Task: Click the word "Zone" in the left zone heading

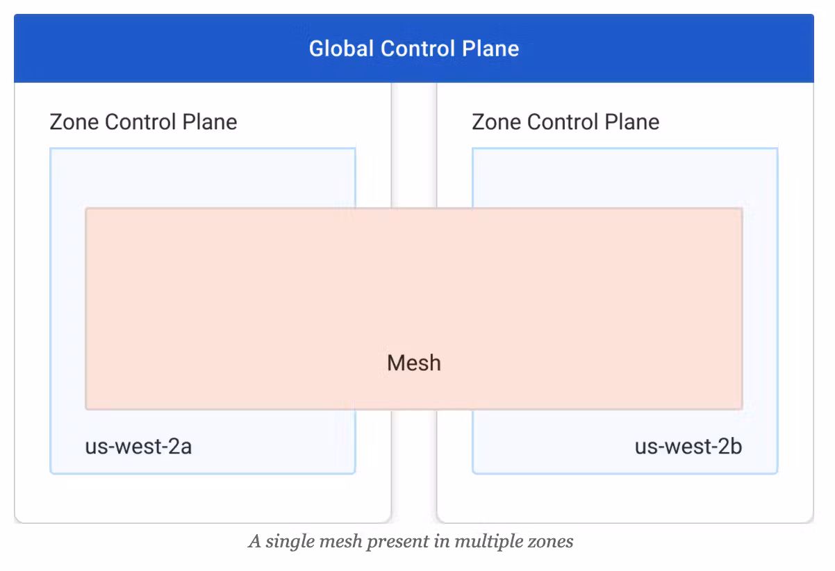Action: click(74, 122)
